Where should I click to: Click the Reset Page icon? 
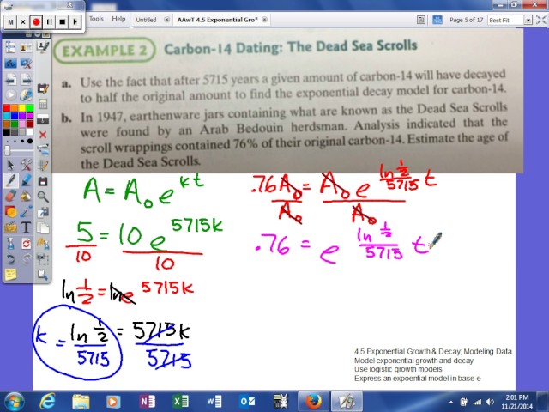(26, 243)
